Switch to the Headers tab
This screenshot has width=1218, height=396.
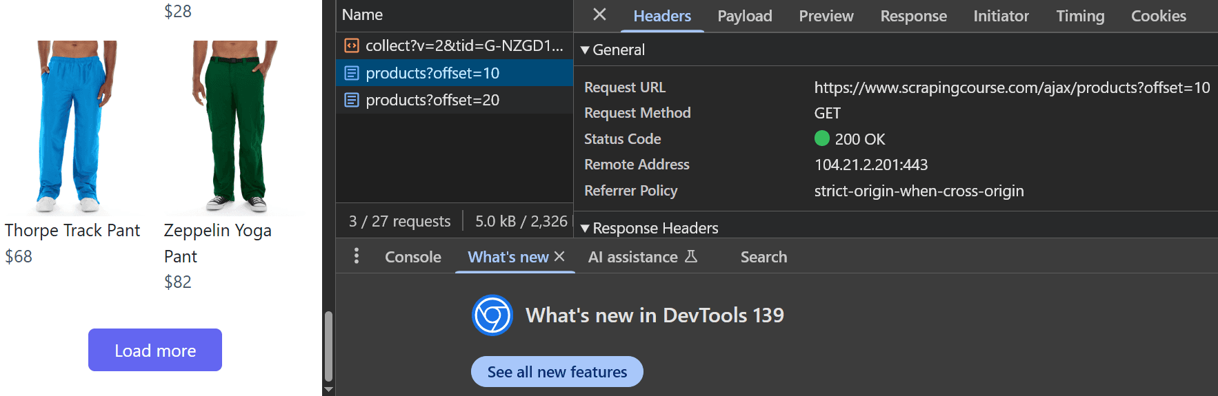[662, 16]
